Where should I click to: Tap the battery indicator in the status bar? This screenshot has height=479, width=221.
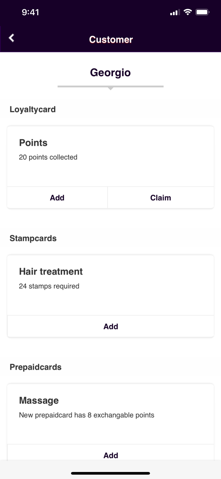point(202,12)
